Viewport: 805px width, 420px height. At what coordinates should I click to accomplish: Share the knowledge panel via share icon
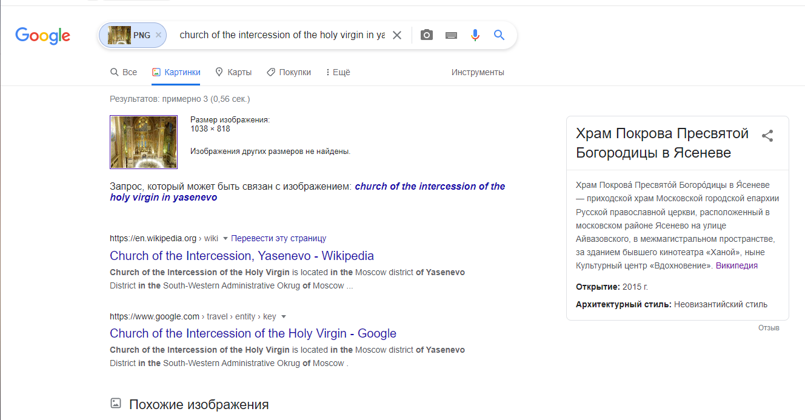click(x=767, y=136)
